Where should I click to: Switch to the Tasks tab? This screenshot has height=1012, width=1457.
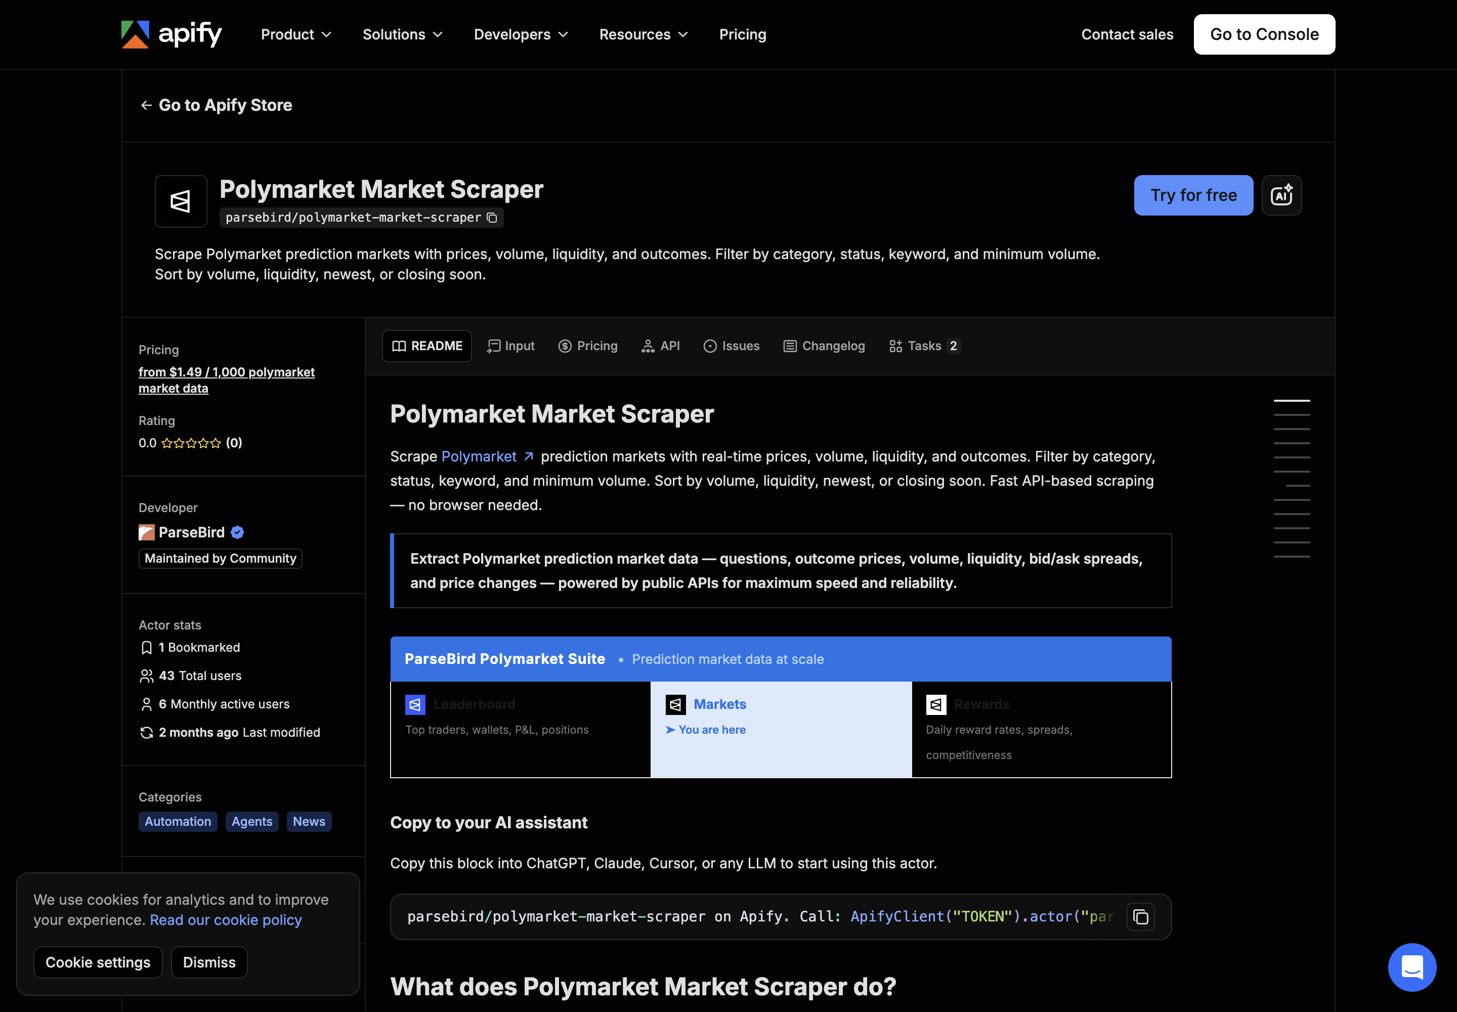[x=924, y=346]
